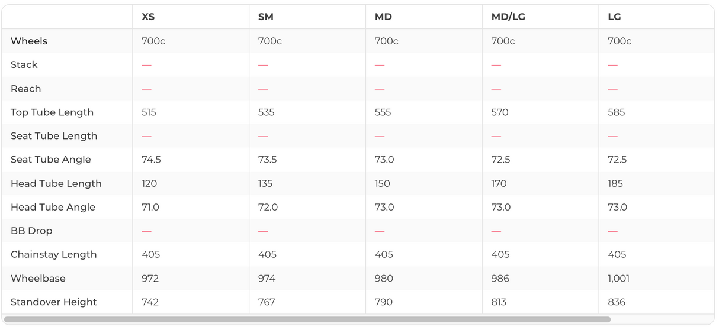Select the Seat Tube Angle label

(51, 160)
